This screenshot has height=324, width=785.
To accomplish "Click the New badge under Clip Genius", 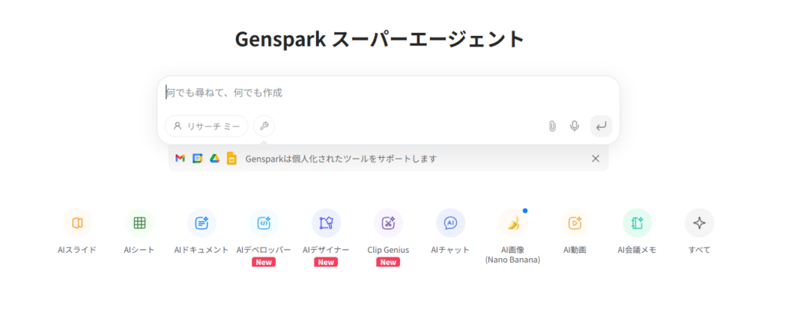I will click(388, 263).
